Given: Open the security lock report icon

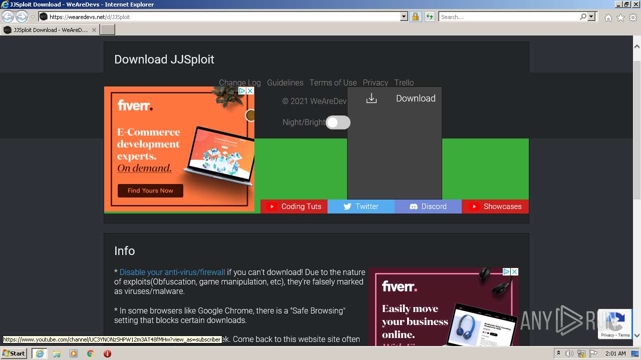Looking at the screenshot, I should point(415,17).
